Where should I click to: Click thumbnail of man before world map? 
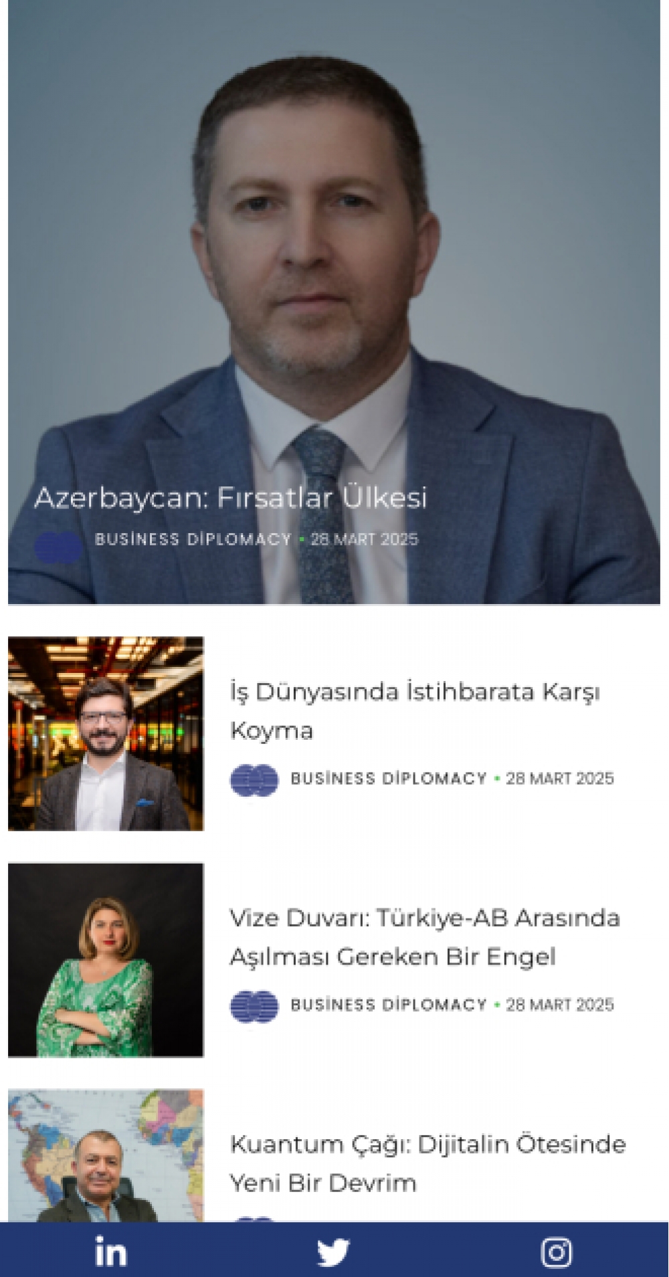click(106, 1155)
